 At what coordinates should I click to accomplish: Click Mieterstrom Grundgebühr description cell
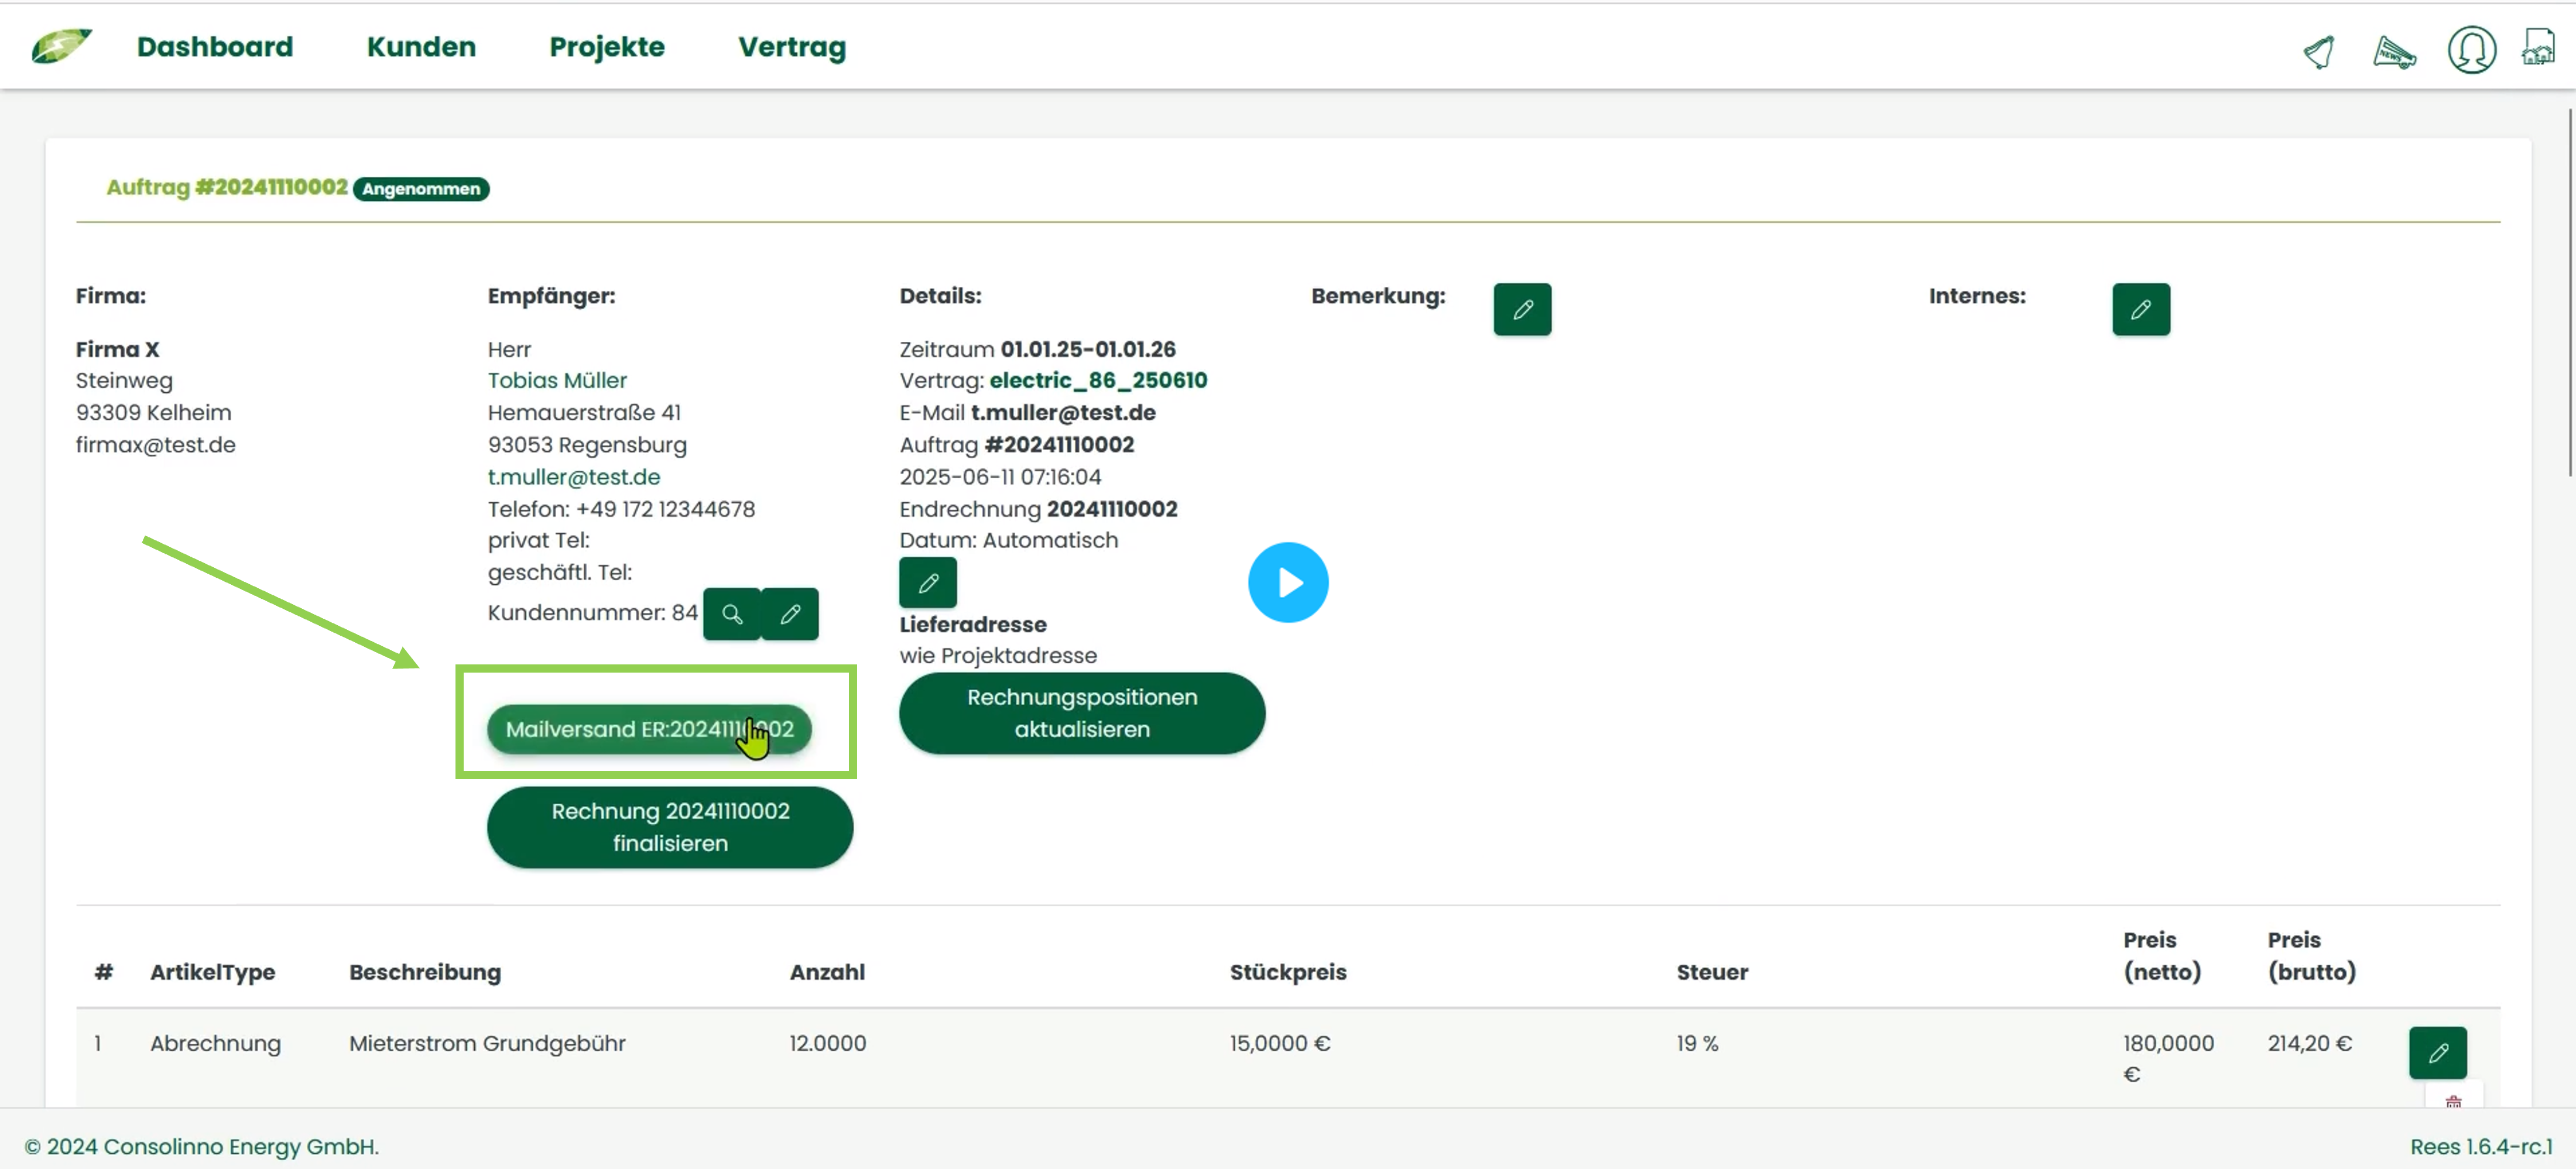click(x=487, y=1043)
